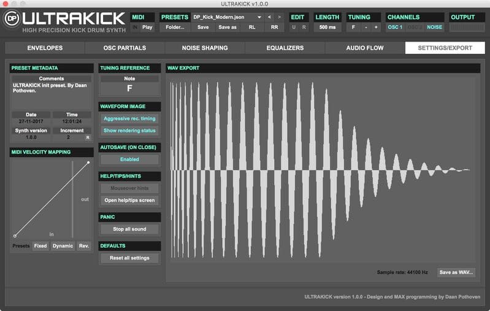Toggle Autosave Enabled button

click(x=129, y=159)
